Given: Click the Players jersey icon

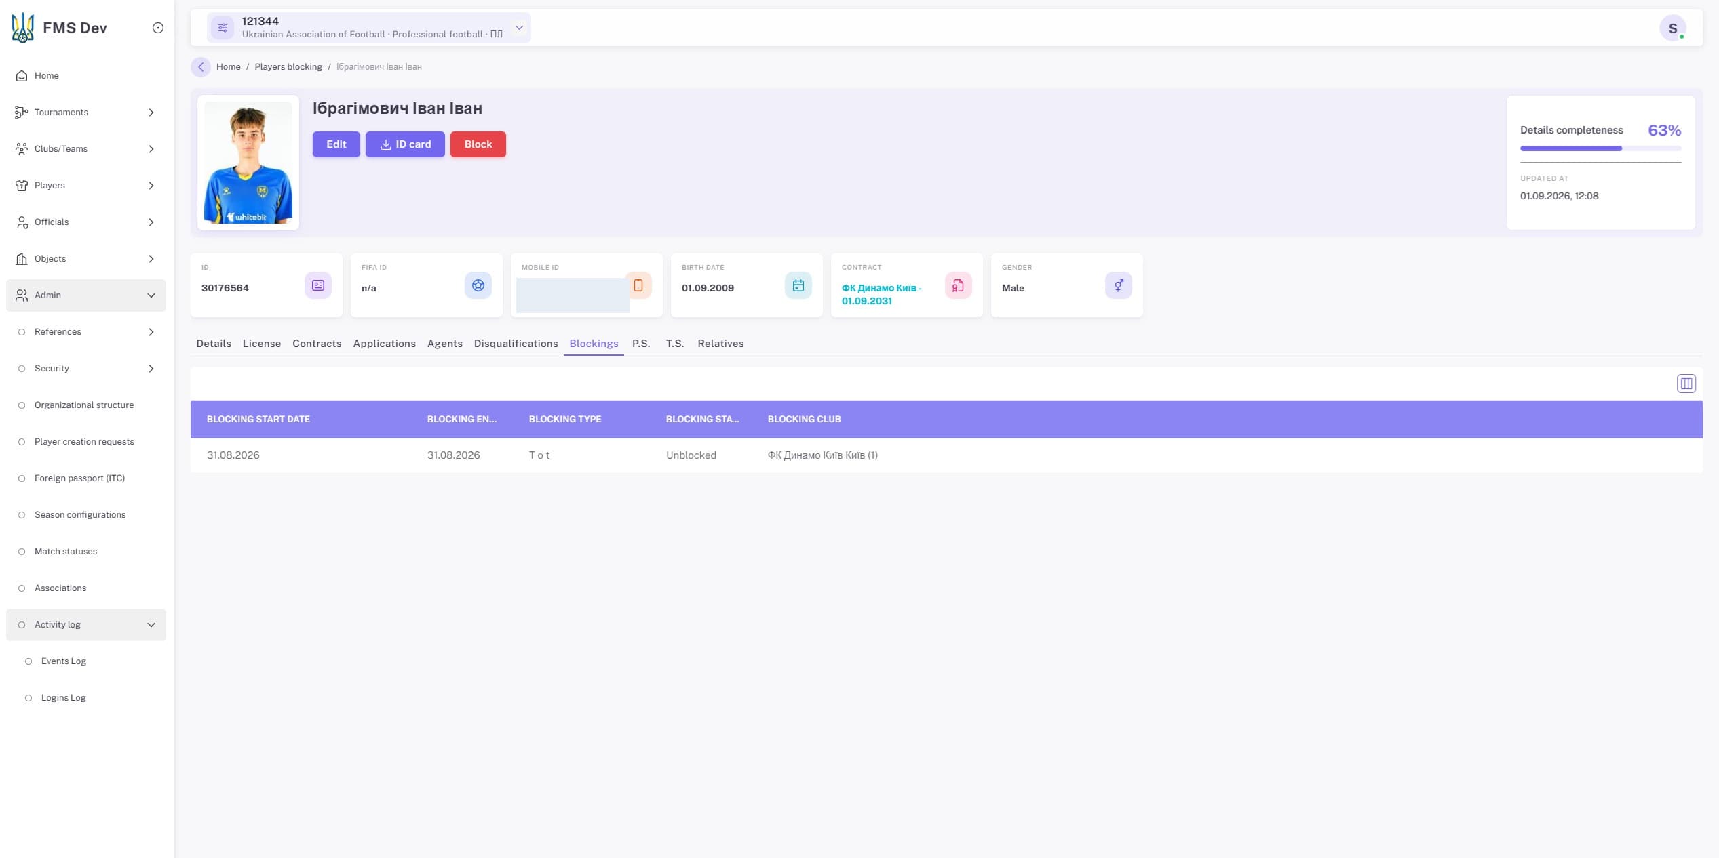Looking at the screenshot, I should [x=22, y=186].
